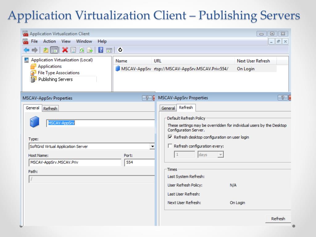Click the Application Virtualization Client title bar icon

[25, 33]
